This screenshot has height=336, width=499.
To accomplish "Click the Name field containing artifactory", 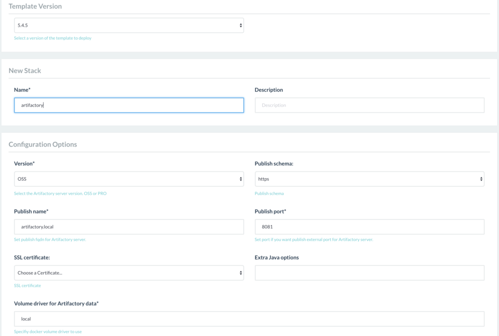I will point(129,105).
